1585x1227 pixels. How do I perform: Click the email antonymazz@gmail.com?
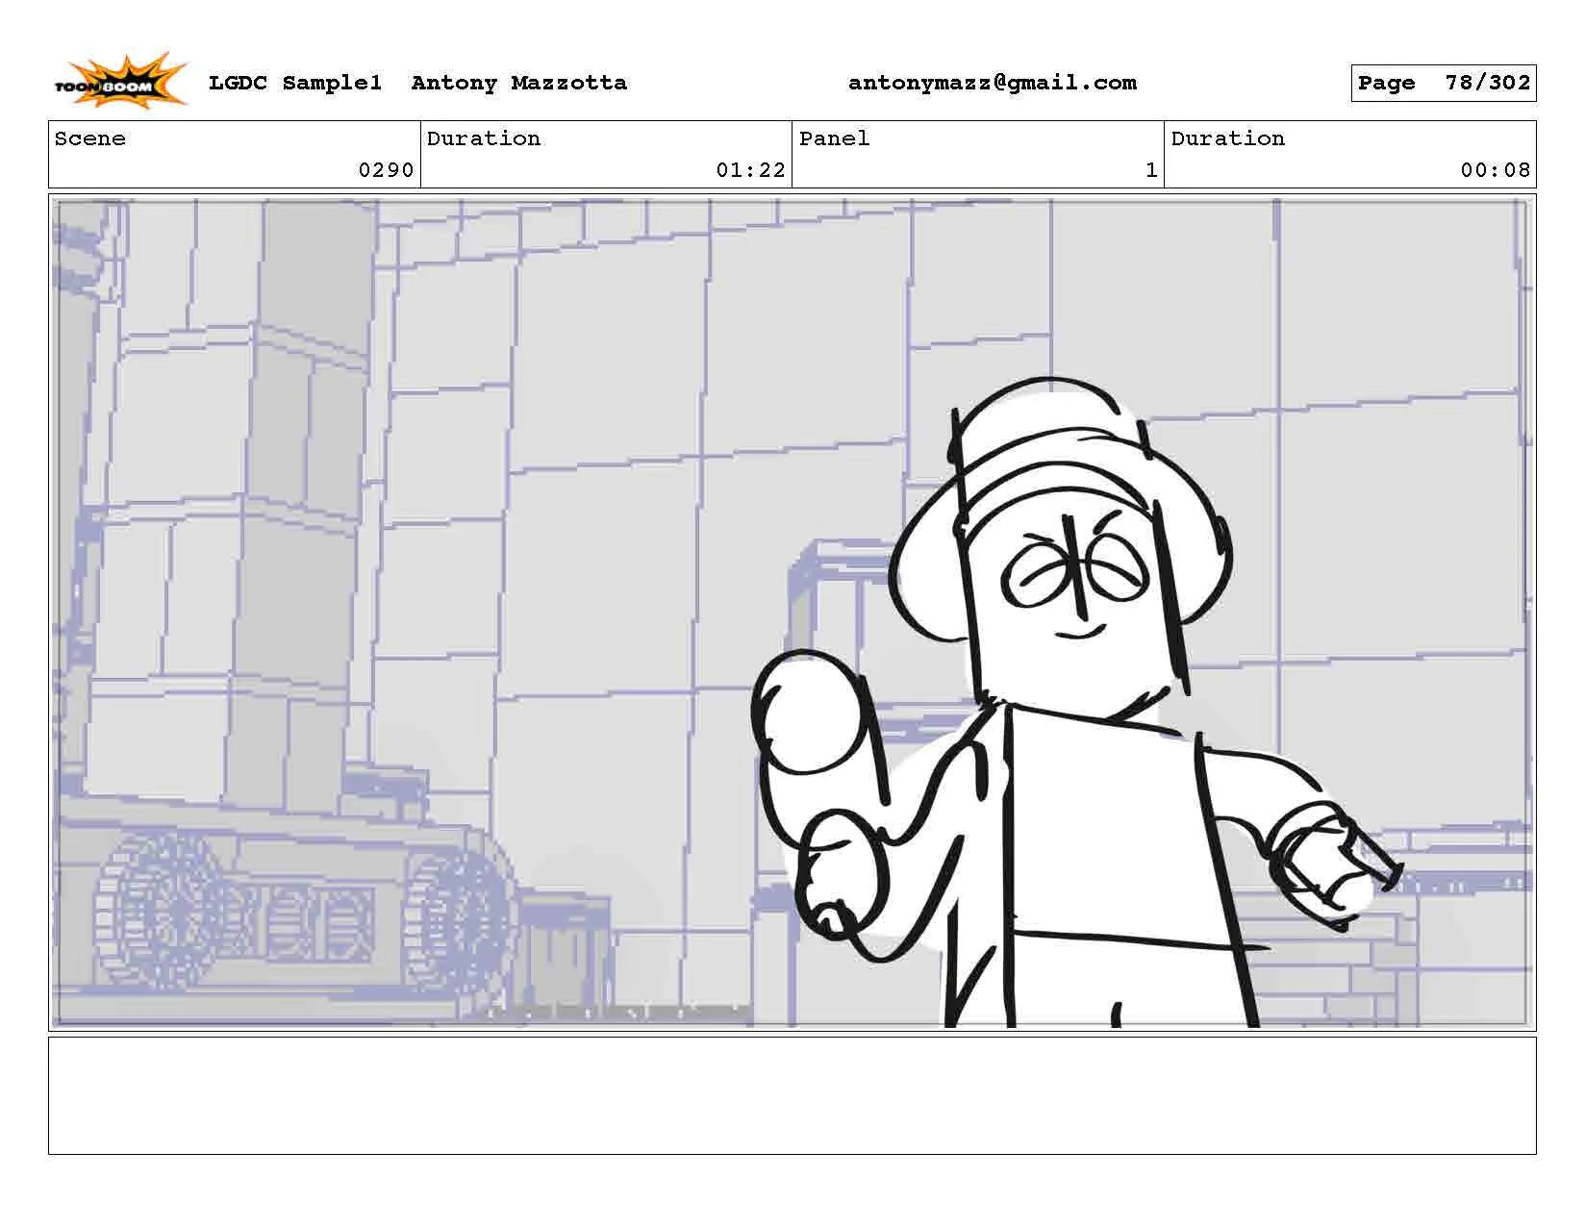click(992, 83)
